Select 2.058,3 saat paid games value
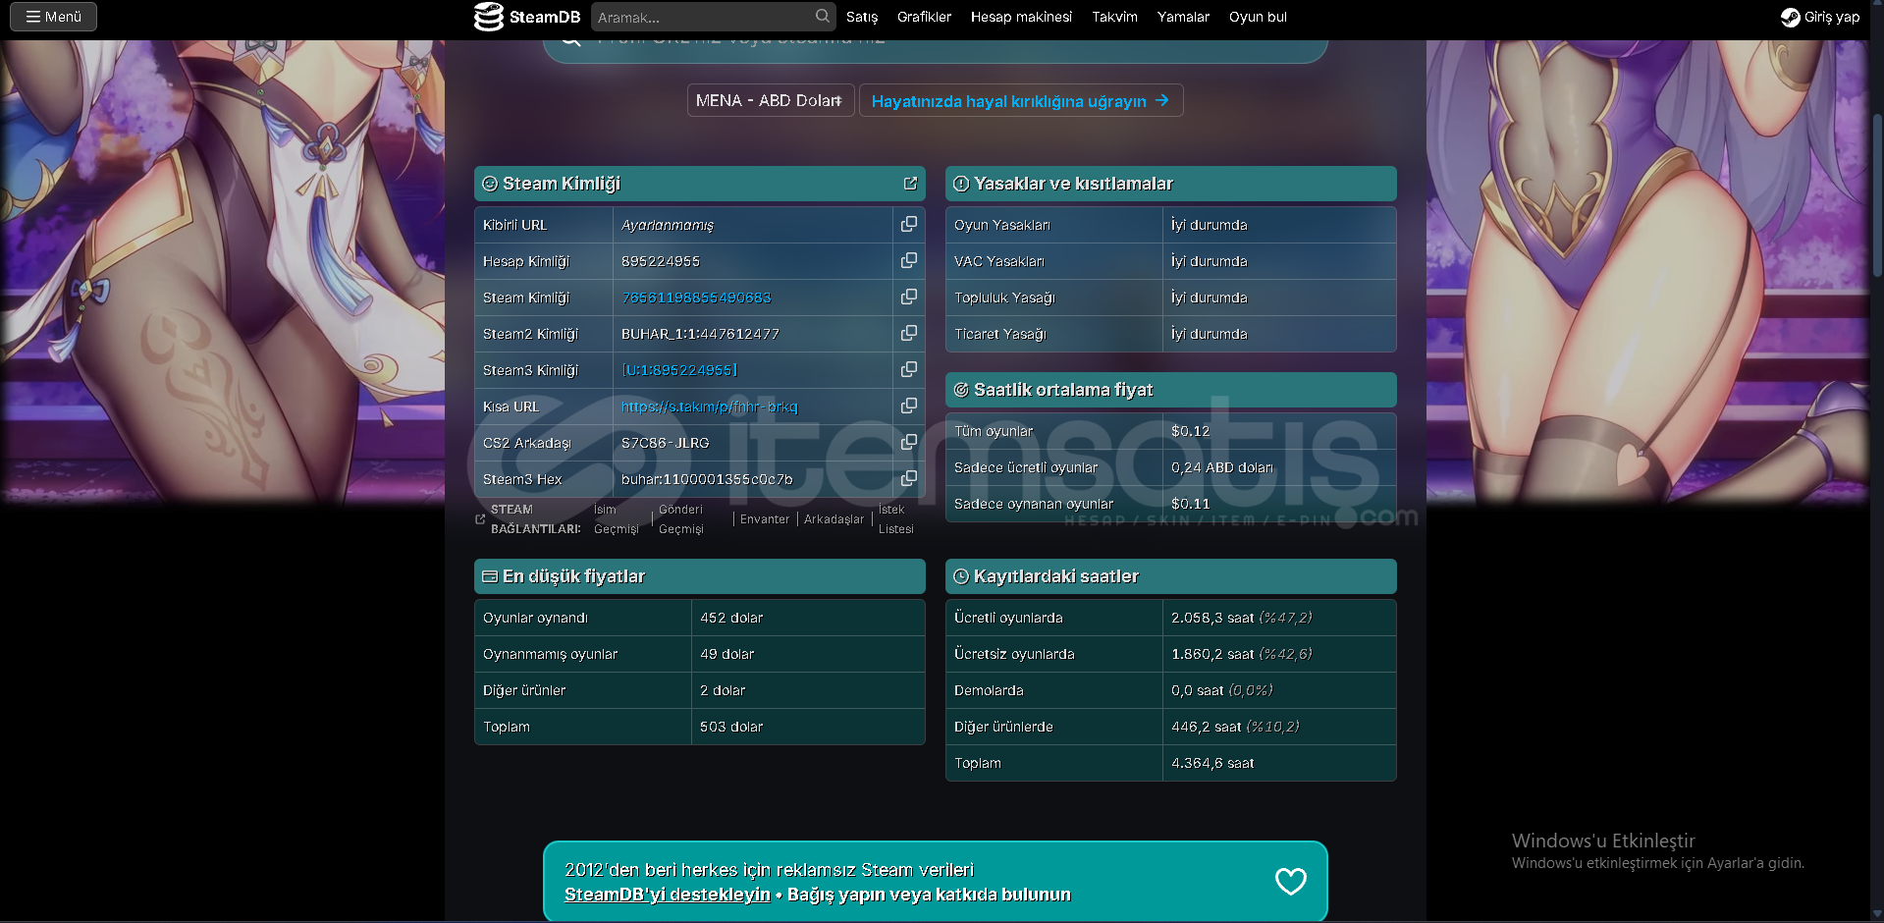Viewport: 1884px width, 923px height. pos(1241,618)
